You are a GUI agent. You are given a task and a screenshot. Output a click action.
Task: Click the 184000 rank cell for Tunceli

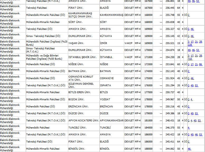(148, 127)
